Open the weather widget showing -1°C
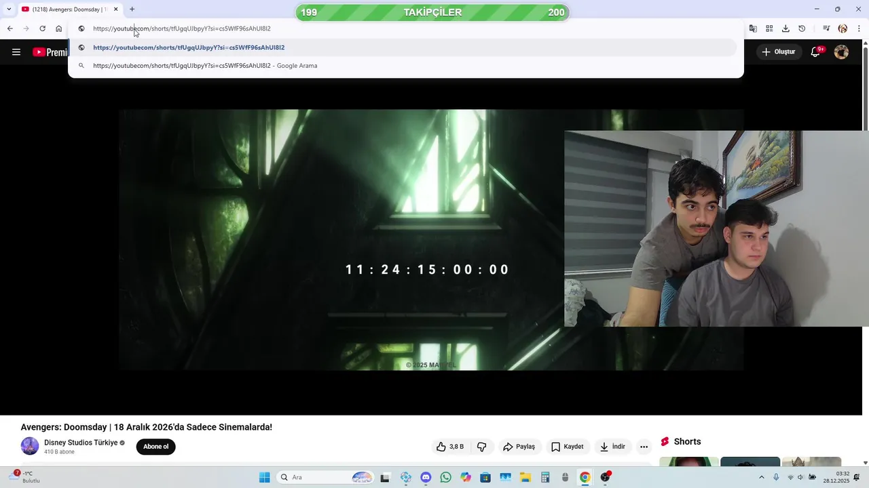This screenshot has height=488, width=869. (26, 477)
